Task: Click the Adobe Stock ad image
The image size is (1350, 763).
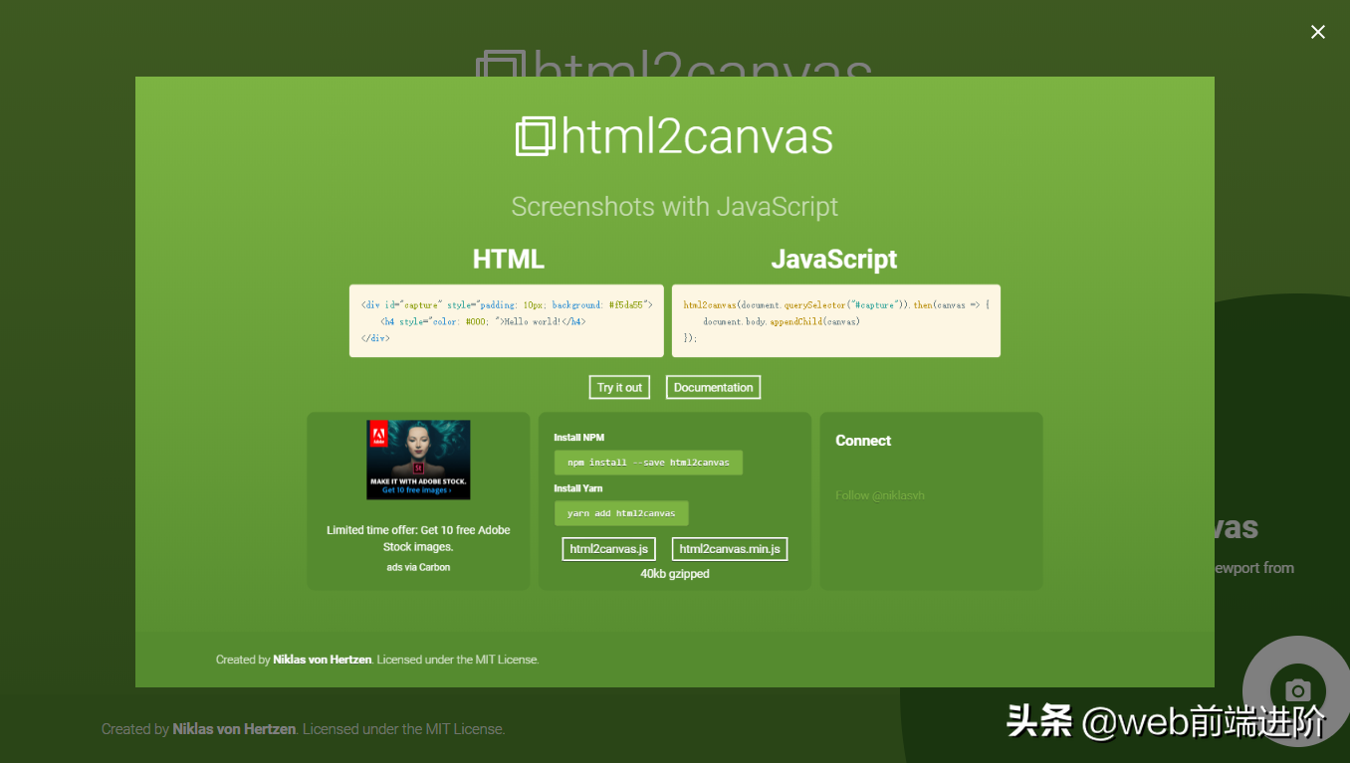Action: click(418, 460)
